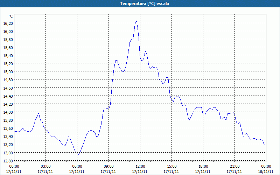Click the 09:00 time axis label
Image resolution: width=280 pixels, height=175 pixels.
tap(108, 167)
